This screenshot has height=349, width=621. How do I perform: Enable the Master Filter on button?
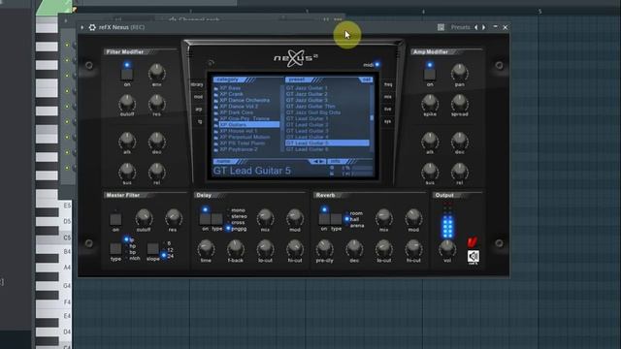[x=115, y=219]
